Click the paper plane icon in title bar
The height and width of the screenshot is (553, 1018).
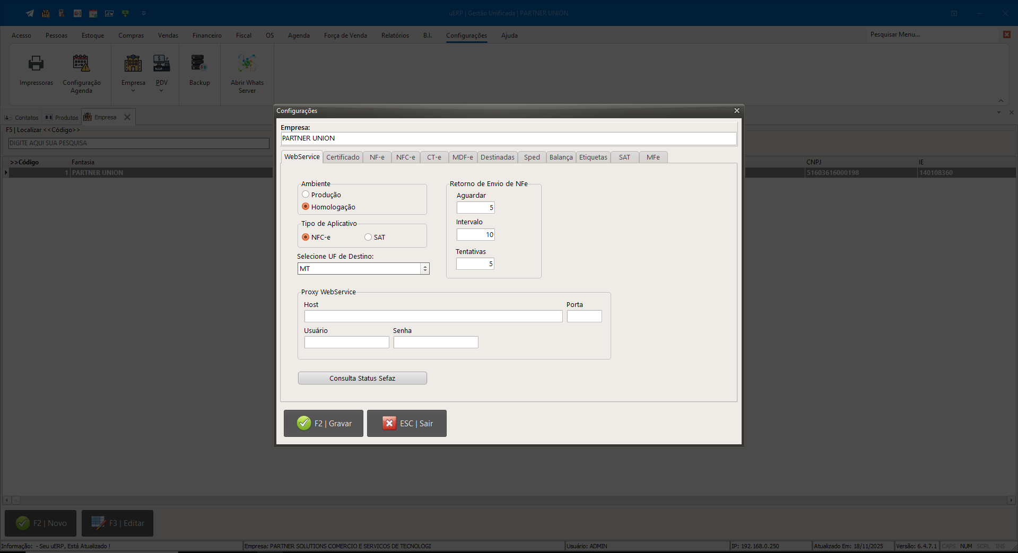click(x=30, y=13)
